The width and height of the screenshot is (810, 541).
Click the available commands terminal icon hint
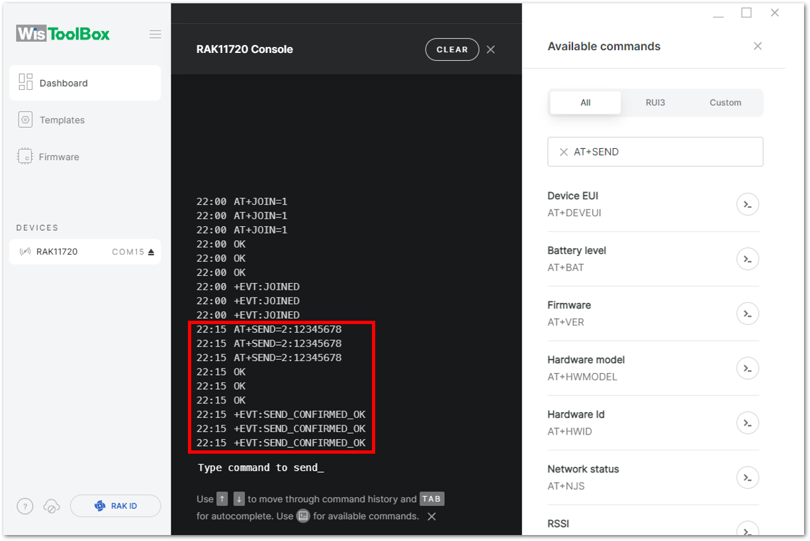pos(303,516)
